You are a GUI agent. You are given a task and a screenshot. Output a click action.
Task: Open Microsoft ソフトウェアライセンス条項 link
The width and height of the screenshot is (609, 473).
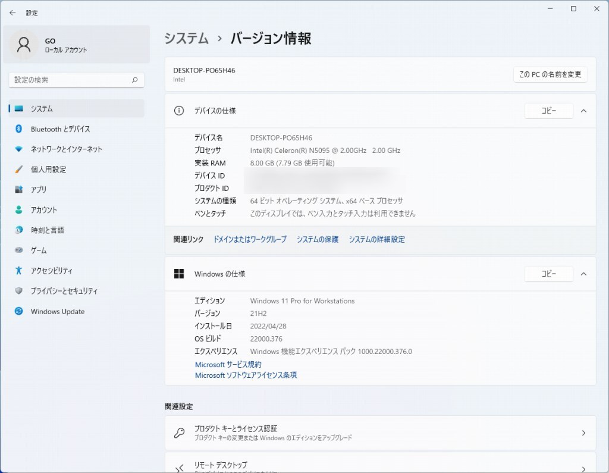(x=246, y=375)
